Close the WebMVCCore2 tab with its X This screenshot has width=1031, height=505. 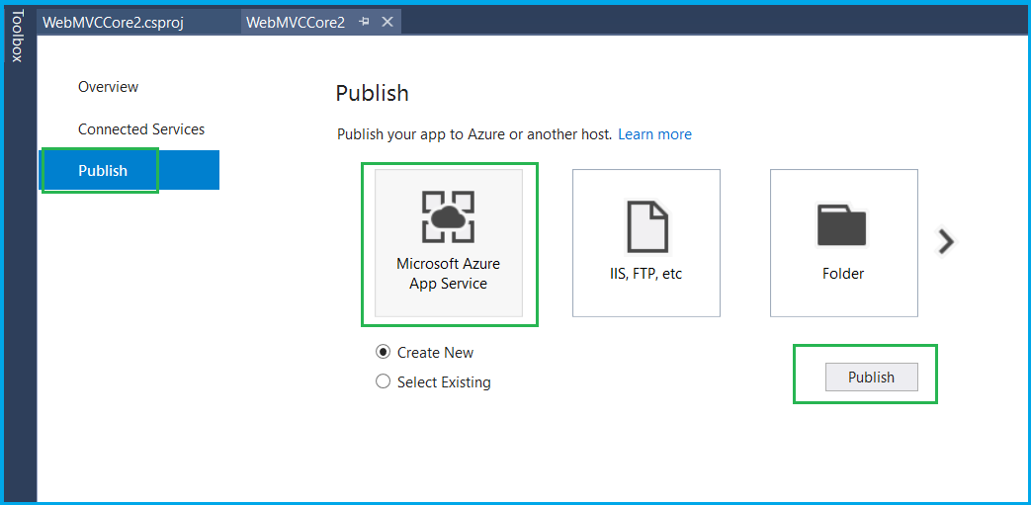click(387, 22)
